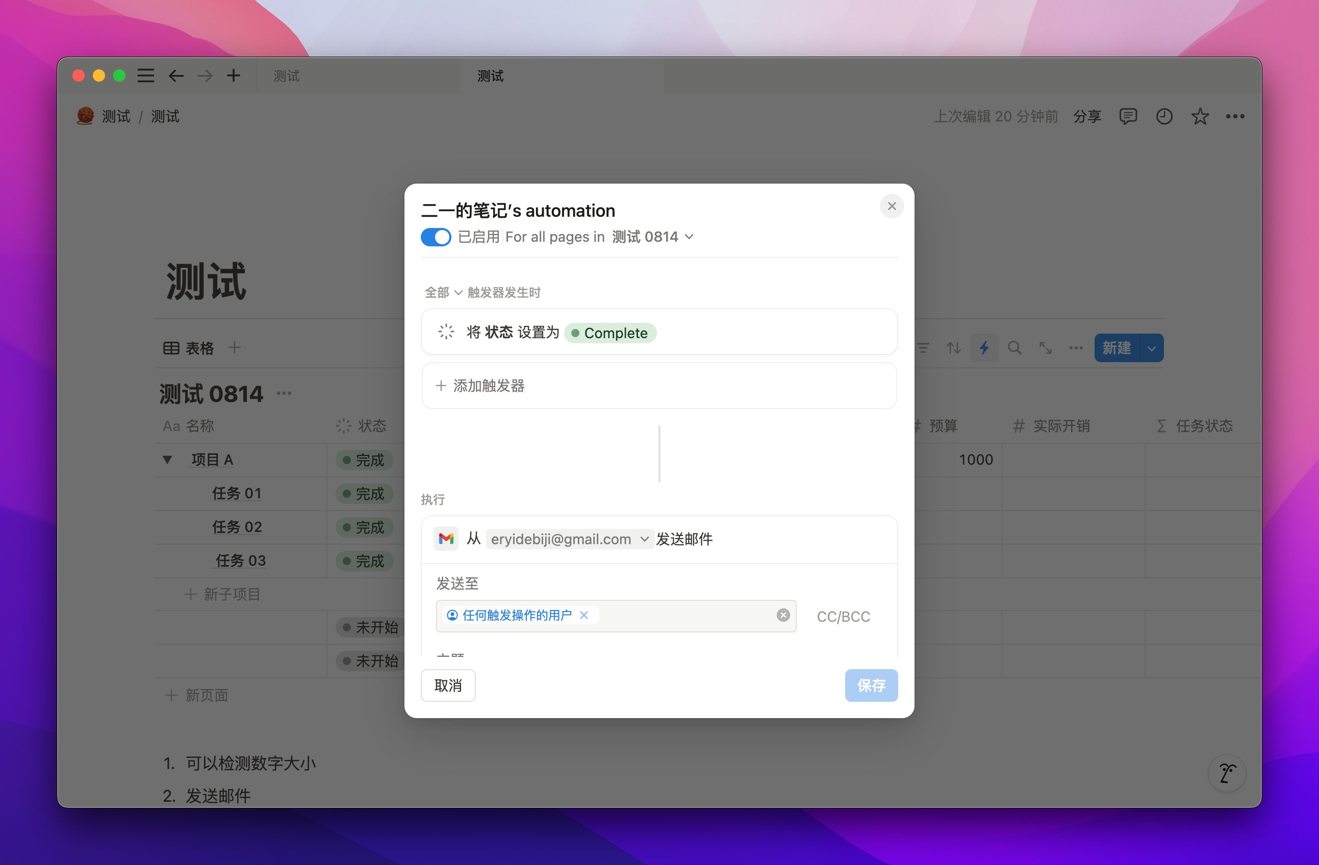The image size is (1319, 865).
Task: Open sidebar hamburger menu icon
Action: coord(146,75)
